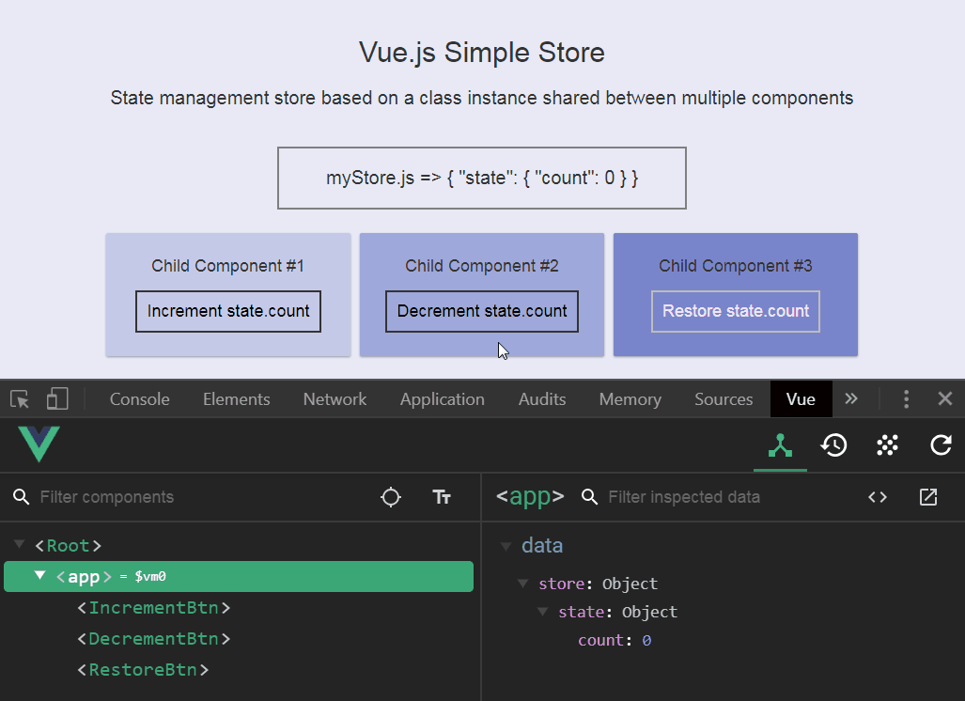Click the component filter search icon
The image size is (965, 701).
tap(22, 497)
